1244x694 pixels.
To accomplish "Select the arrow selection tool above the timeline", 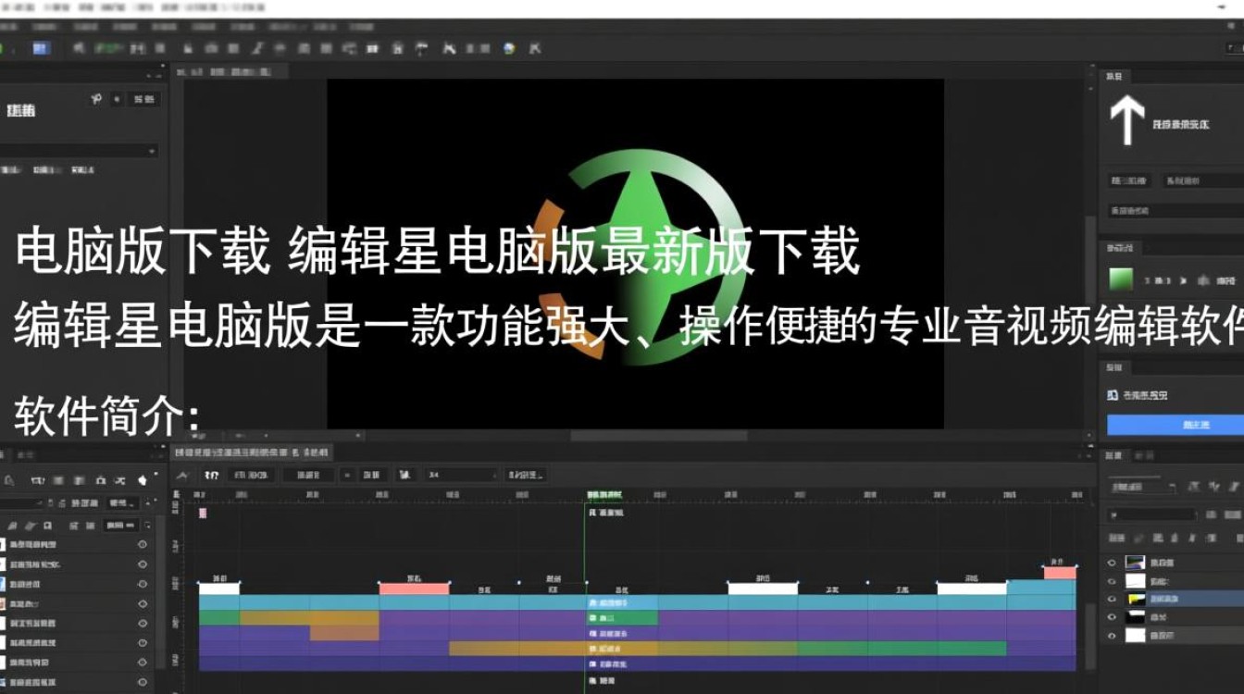I will pos(183,475).
